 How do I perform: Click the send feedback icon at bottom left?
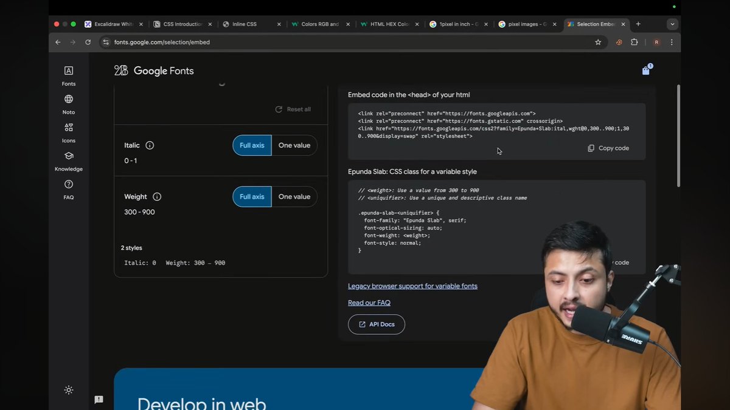tap(99, 399)
